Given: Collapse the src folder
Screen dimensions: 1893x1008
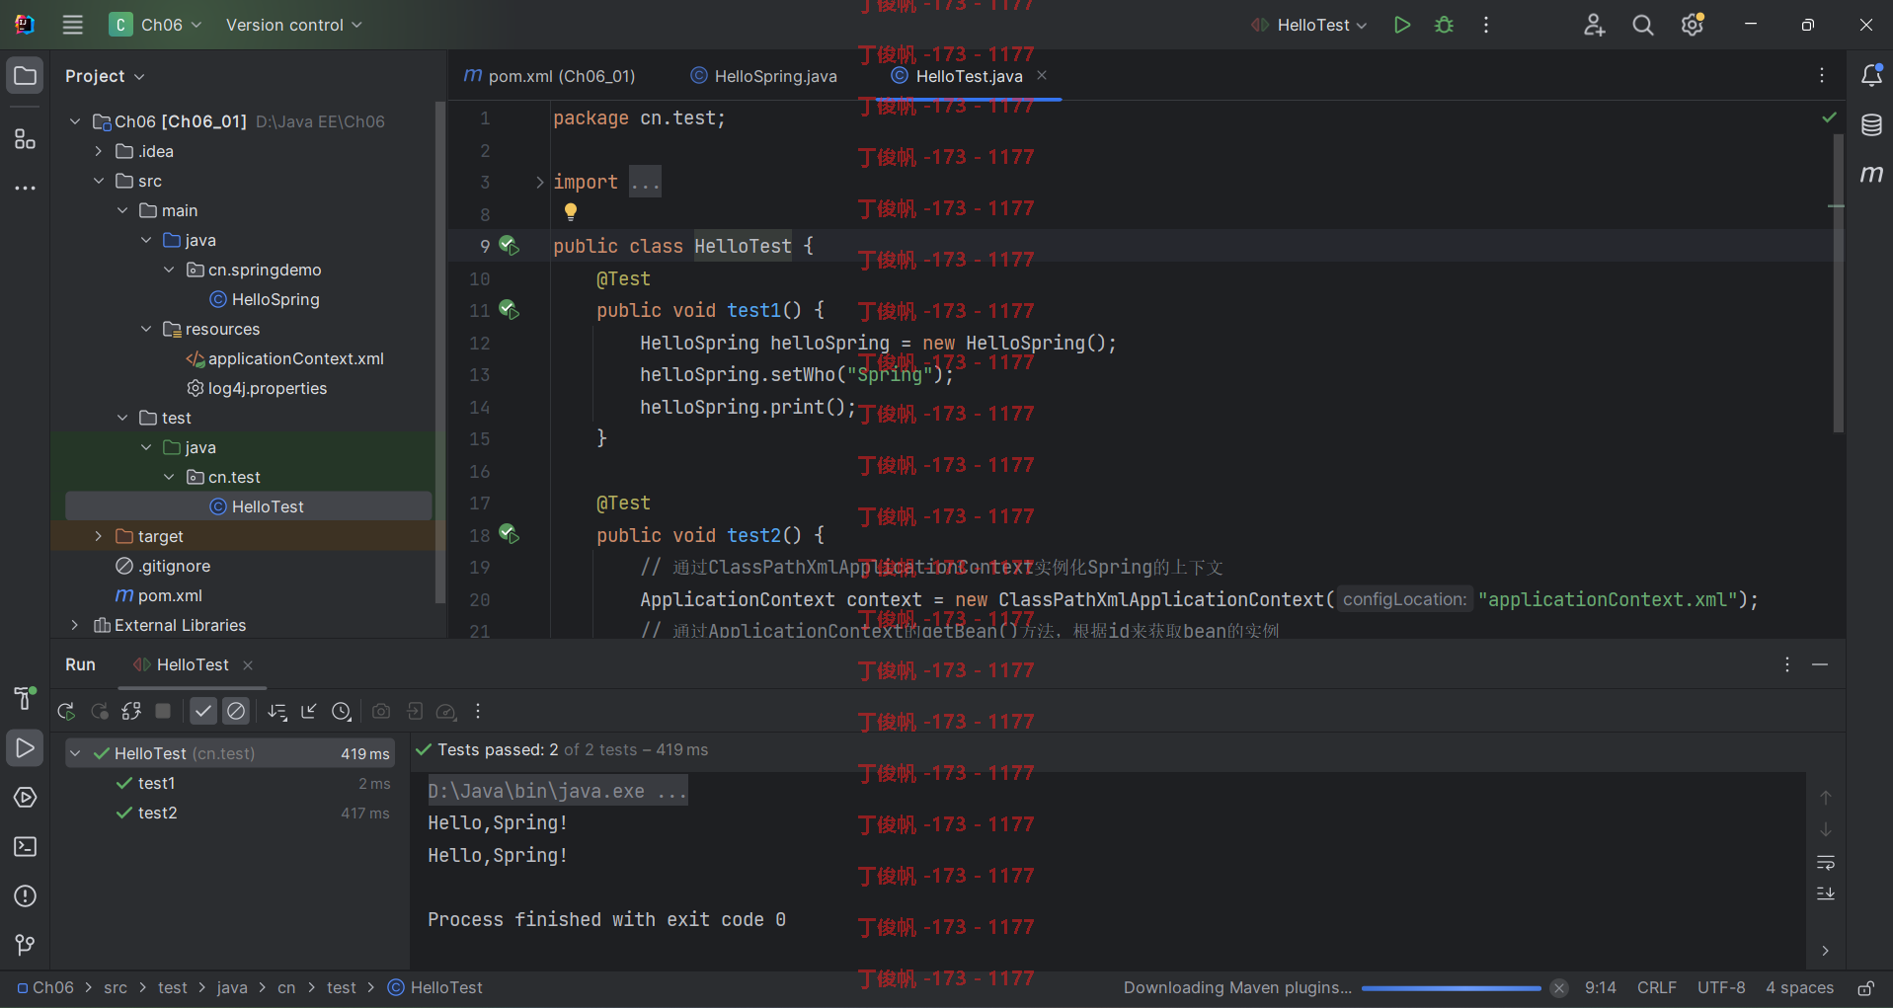Looking at the screenshot, I should coord(98,181).
